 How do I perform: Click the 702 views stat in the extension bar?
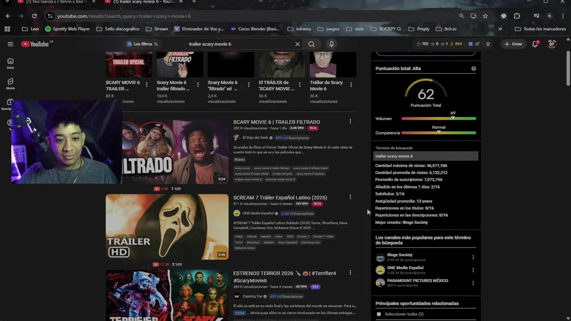[x=422, y=44]
